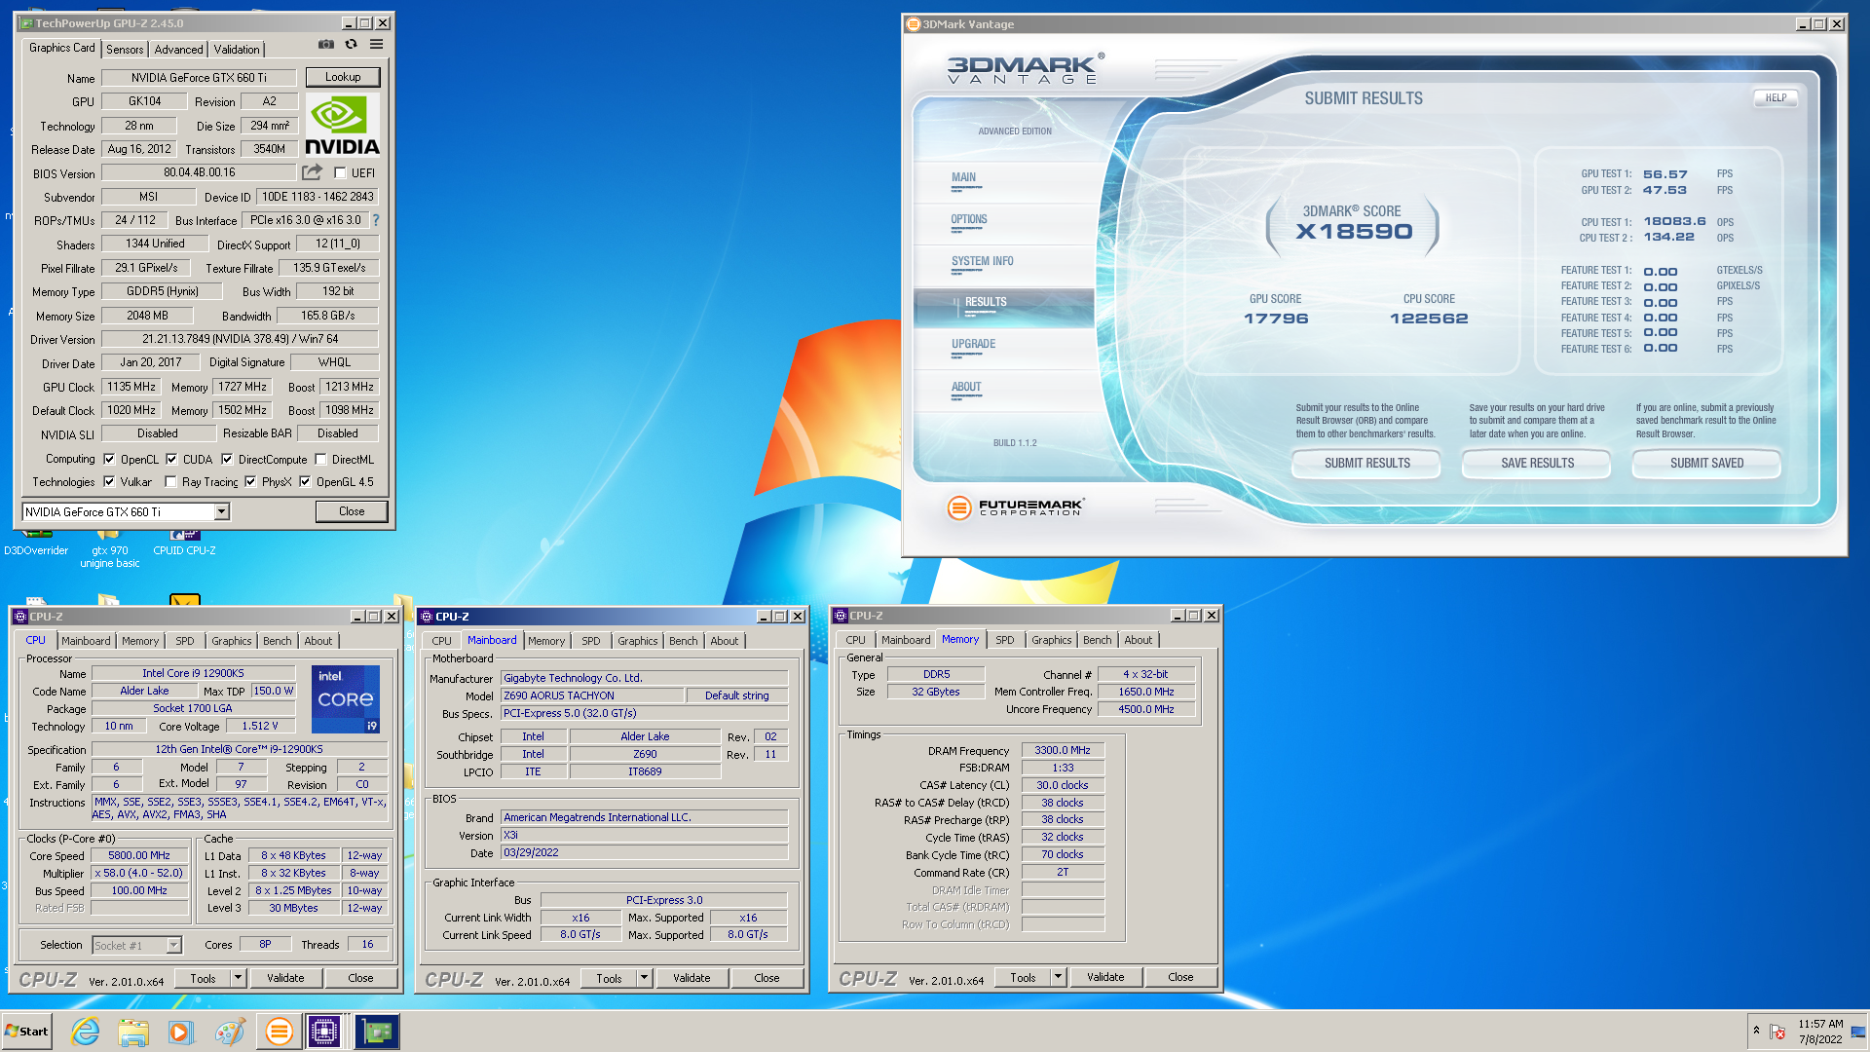
Task: Open the GPU-Z hamburger menu
Action: click(x=376, y=45)
